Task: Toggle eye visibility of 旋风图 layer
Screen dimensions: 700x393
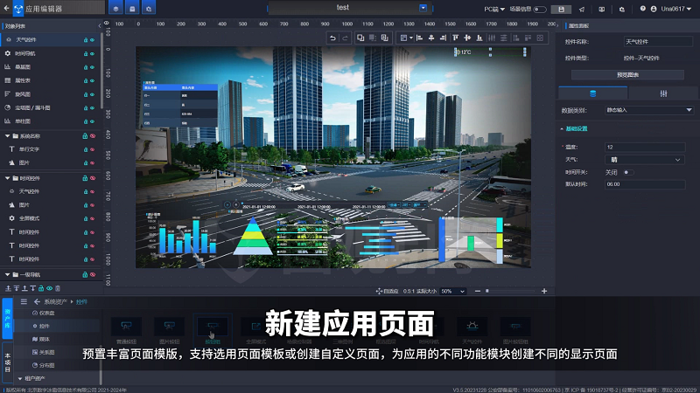Action: (x=93, y=94)
